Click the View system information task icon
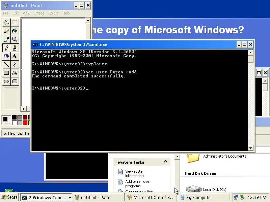Screen dimensions: 270x202 [120, 172]
